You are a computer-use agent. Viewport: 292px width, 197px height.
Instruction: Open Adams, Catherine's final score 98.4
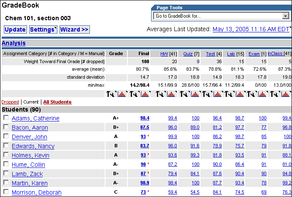[145, 118]
